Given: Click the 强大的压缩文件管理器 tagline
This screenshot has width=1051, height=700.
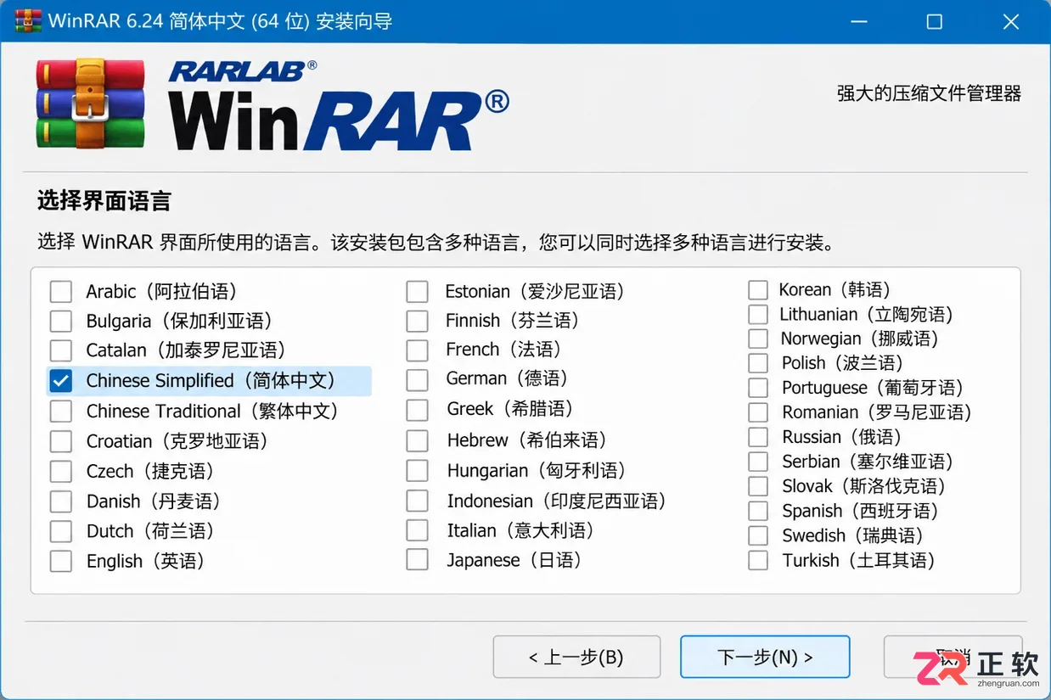Looking at the screenshot, I should pyautogui.click(x=929, y=93).
